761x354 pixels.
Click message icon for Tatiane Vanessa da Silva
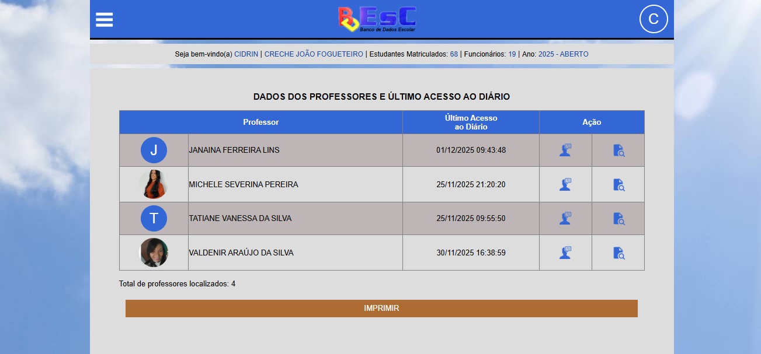coord(565,219)
